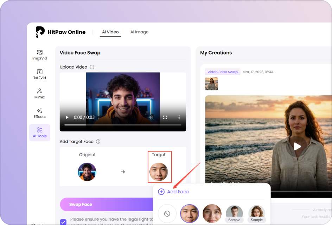
Task: Click the Upload Video info icon
Action: click(91, 67)
